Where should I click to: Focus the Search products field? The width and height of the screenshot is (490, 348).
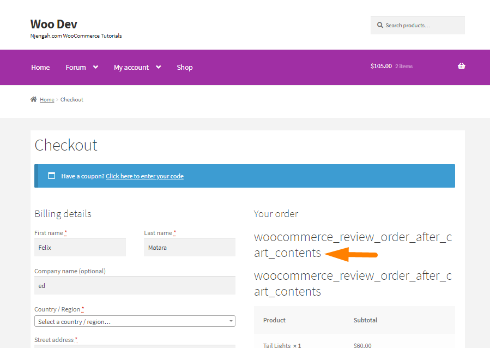(418, 25)
